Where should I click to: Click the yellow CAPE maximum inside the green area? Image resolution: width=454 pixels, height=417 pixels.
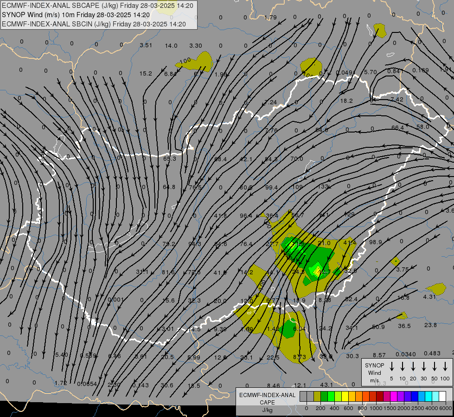[318, 272]
